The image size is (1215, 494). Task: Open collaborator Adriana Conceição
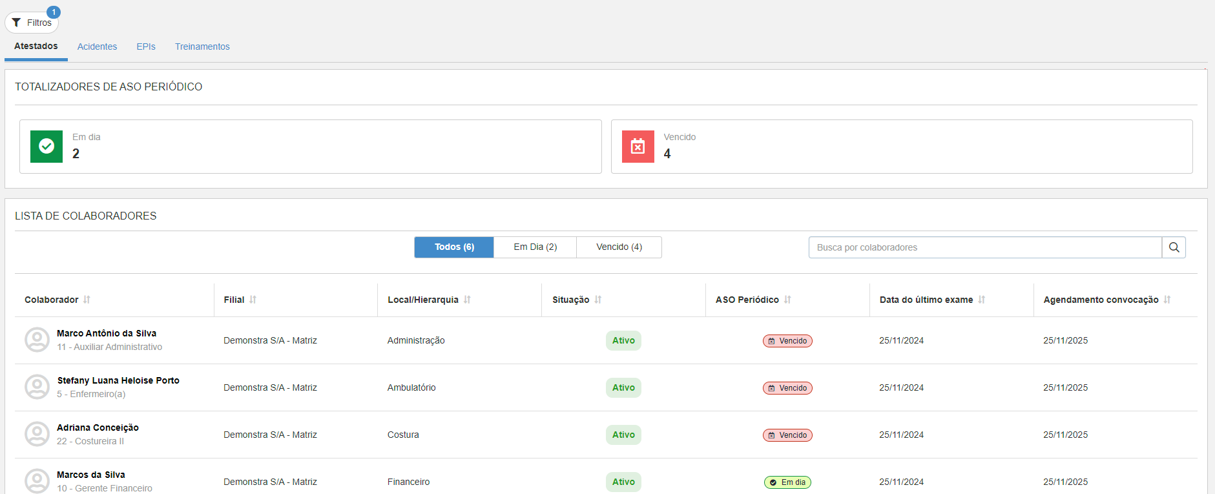click(x=98, y=427)
